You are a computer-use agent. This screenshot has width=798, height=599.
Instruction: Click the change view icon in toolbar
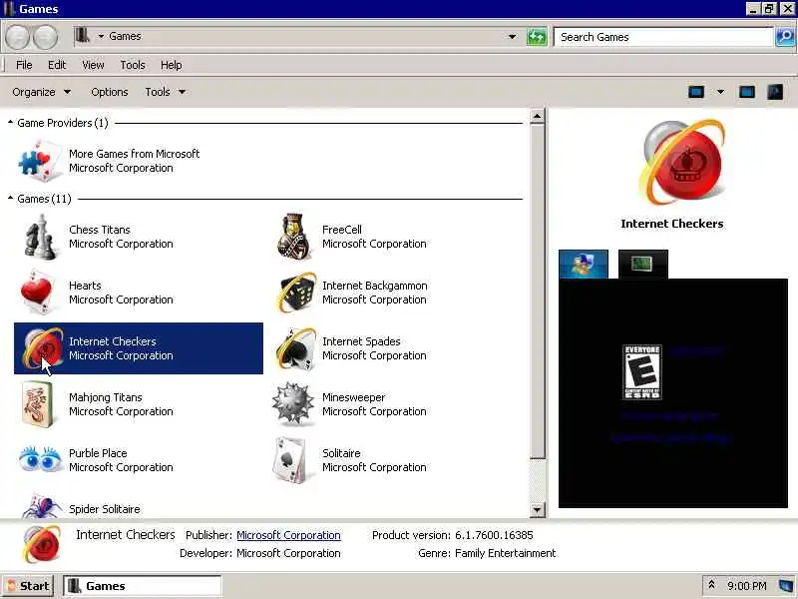tap(695, 92)
